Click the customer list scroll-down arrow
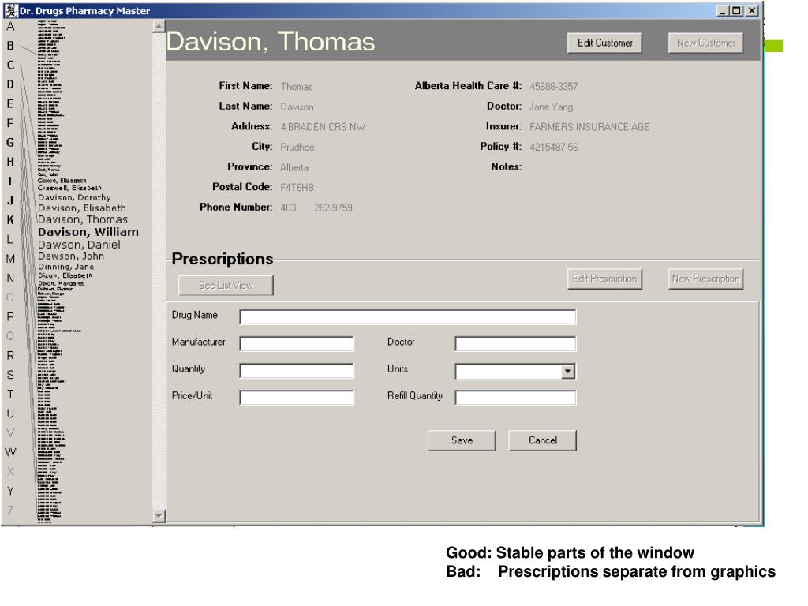The image size is (808, 606). pos(159,516)
